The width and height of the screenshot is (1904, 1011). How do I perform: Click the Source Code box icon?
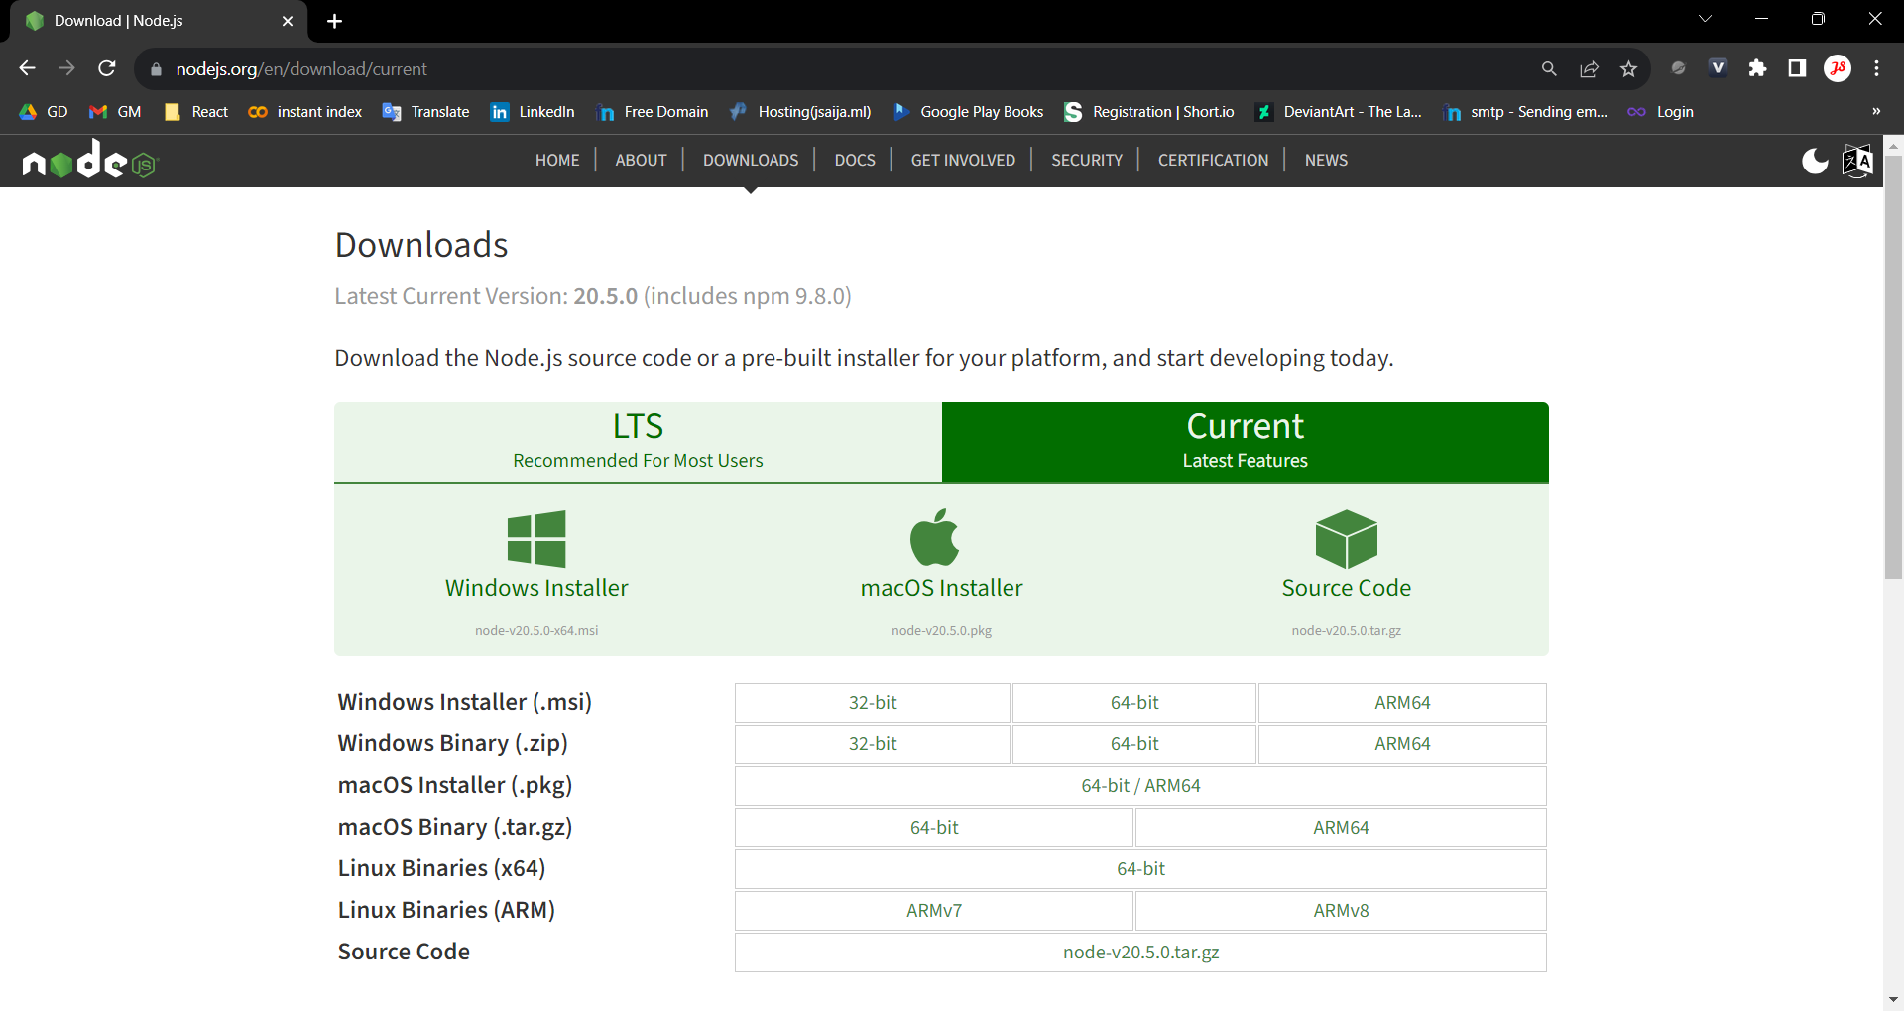pos(1347,539)
